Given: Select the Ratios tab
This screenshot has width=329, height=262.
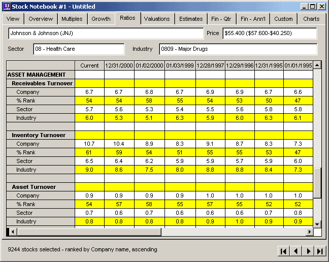Looking at the screenshot, I should point(127,18).
